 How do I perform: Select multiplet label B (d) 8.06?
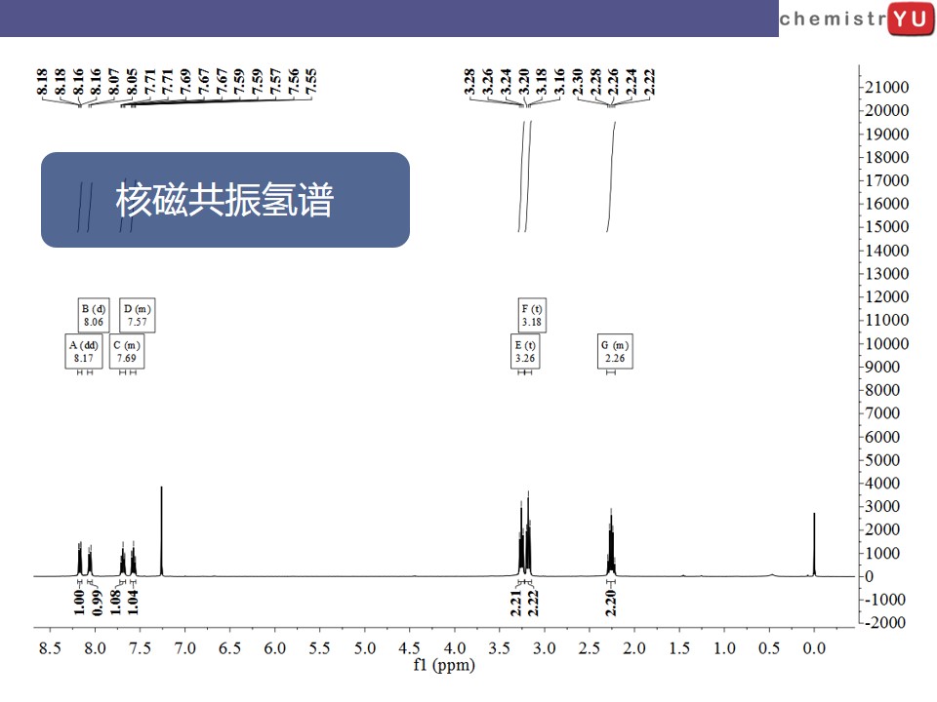[94, 315]
